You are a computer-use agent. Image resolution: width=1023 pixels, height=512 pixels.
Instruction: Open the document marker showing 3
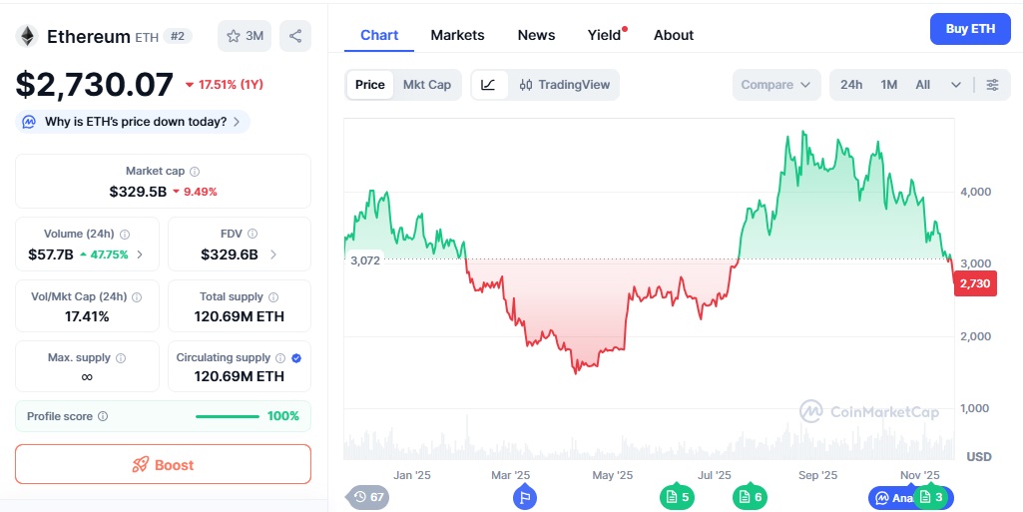[x=931, y=498]
